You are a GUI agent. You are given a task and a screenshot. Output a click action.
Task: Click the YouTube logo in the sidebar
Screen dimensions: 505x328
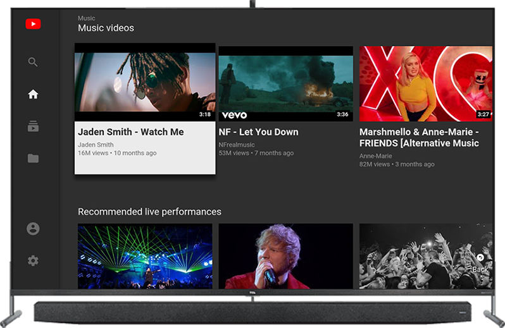[x=33, y=24]
